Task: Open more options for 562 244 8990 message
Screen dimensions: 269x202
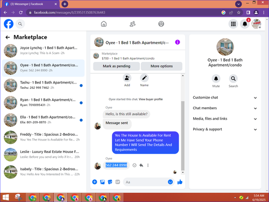Action: [x=148, y=165]
